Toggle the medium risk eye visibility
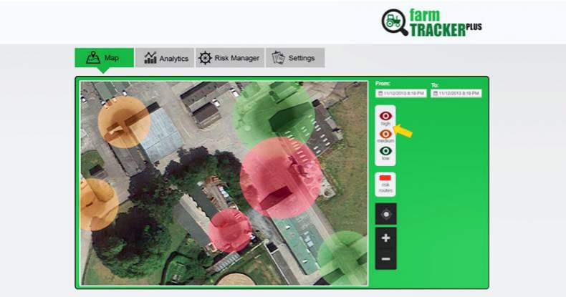The height and width of the screenshot is (297, 566). pos(385,134)
